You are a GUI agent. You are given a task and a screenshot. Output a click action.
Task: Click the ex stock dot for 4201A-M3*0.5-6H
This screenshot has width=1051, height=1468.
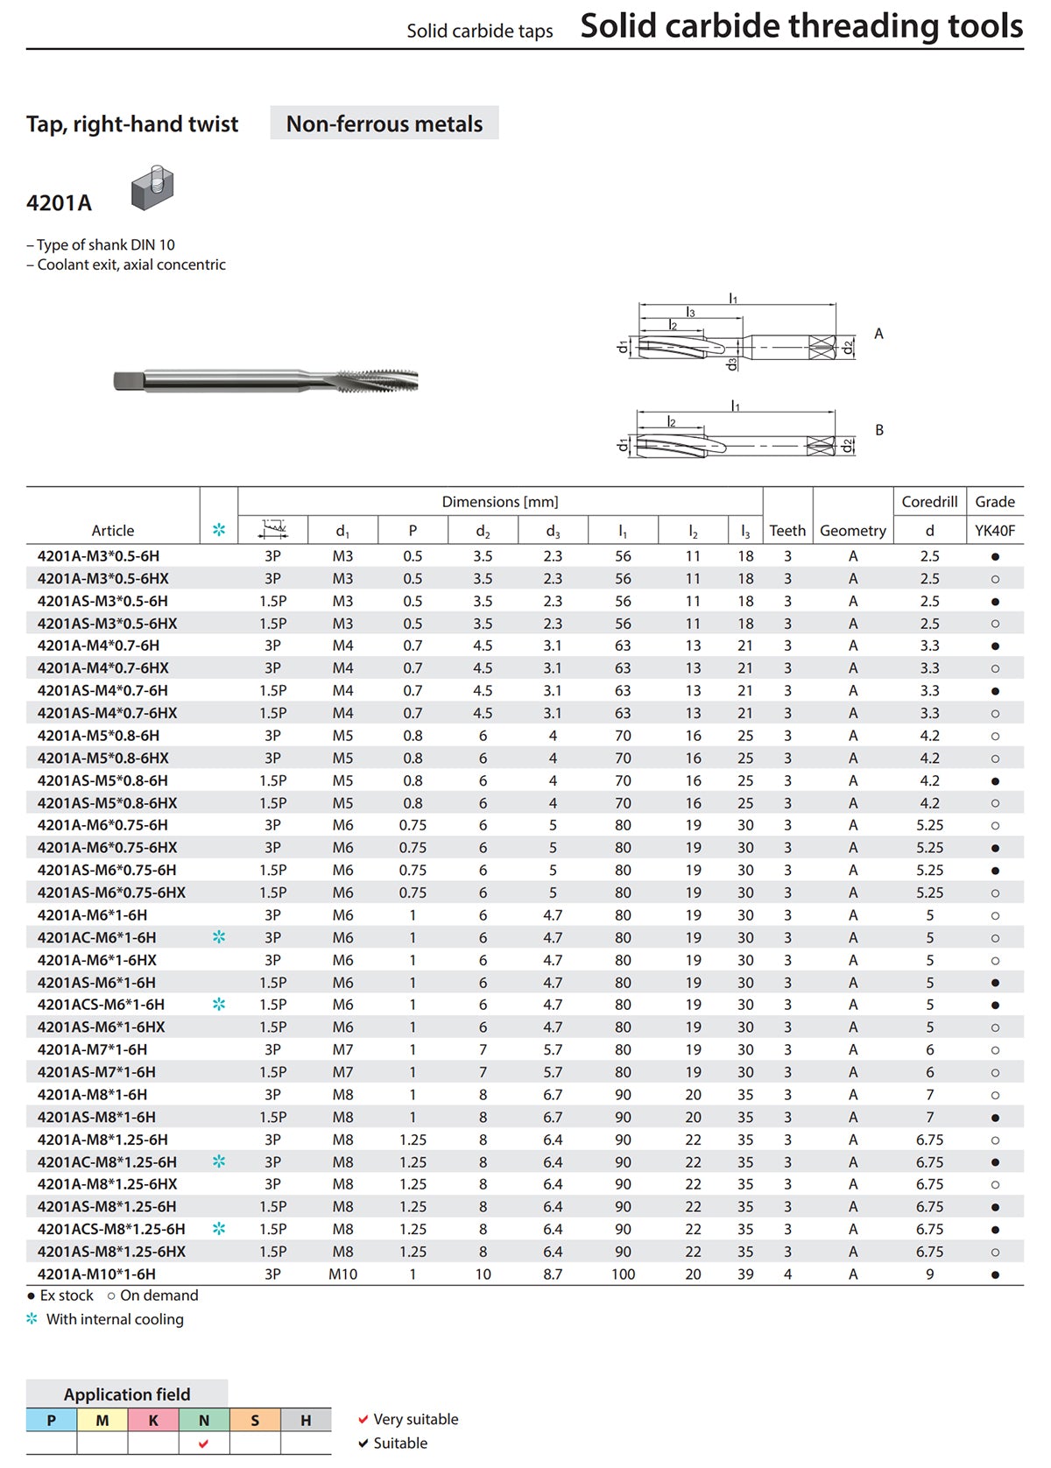tap(995, 557)
